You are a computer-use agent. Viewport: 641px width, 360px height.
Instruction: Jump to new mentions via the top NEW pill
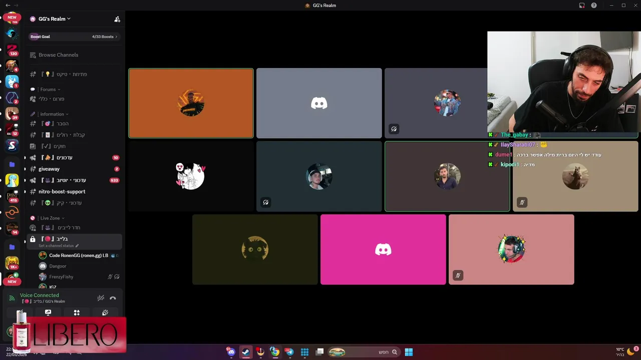point(12,17)
